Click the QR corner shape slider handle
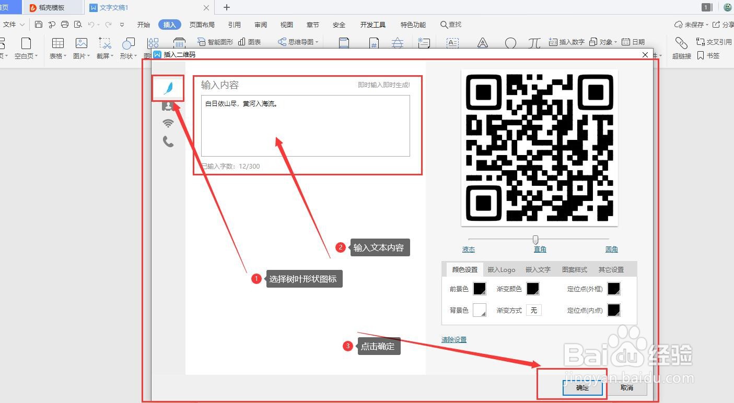734x403 pixels. (535, 240)
